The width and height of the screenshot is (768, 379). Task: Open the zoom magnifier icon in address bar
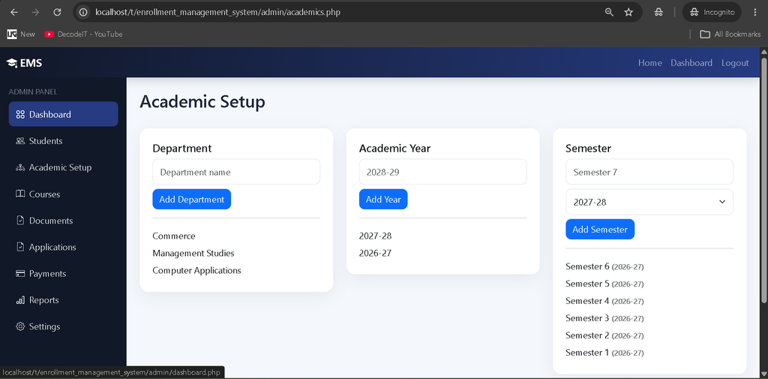point(609,12)
